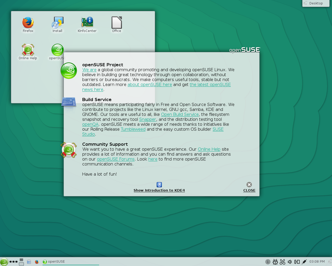
Task: Click Show Introduction to KDE4
Action: click(x=159, y=190)
